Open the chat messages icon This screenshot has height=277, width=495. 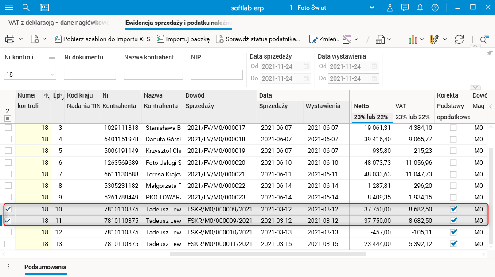click(405, 8)
